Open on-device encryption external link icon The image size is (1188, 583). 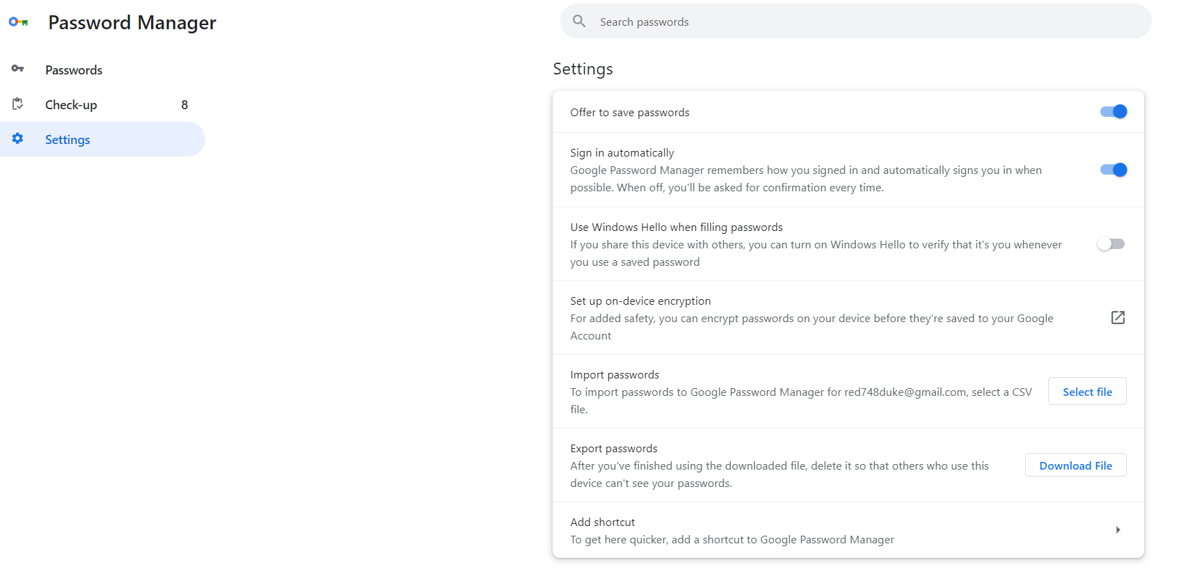coord(1118,318)
